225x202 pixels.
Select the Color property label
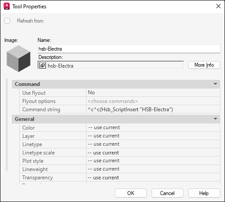[x=28, y=128]
